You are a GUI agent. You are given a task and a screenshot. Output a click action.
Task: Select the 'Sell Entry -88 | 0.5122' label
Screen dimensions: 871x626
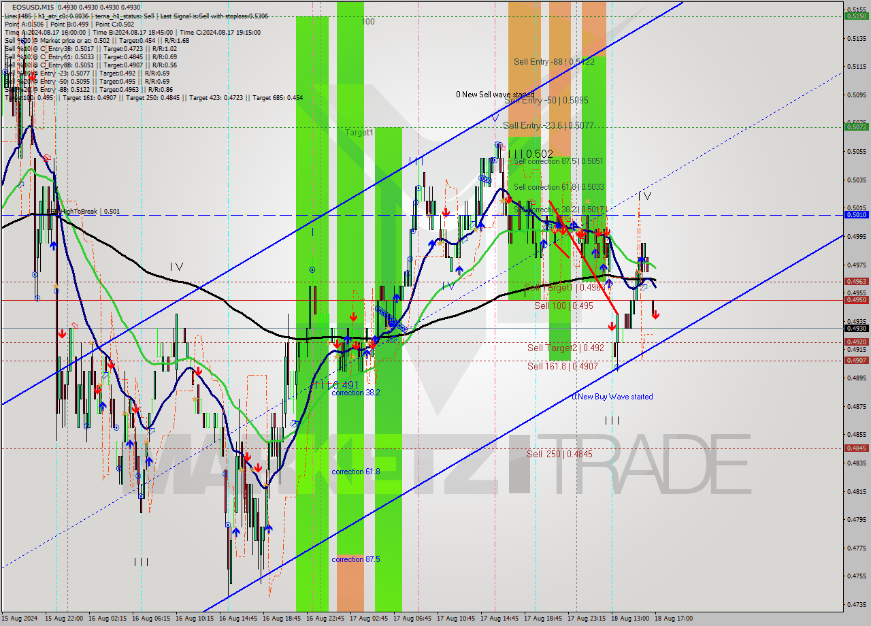pyautogui.click(x=554, y=62)
